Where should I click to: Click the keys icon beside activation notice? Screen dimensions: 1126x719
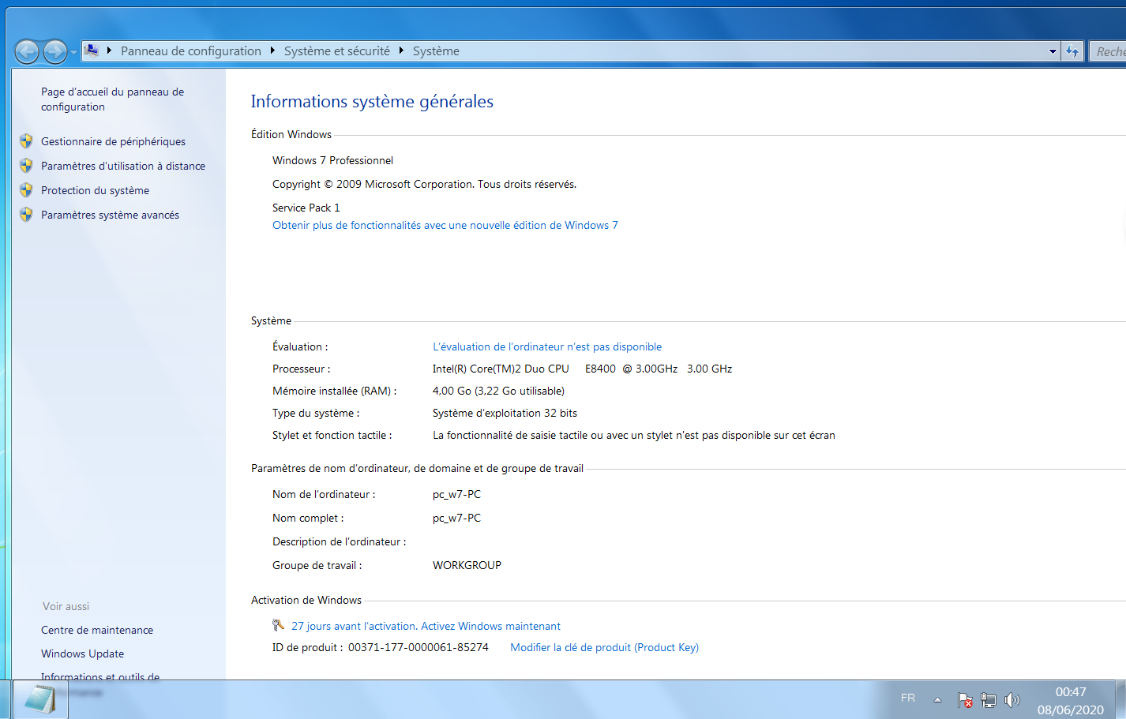pyautogui.click(x=278, y=625)
